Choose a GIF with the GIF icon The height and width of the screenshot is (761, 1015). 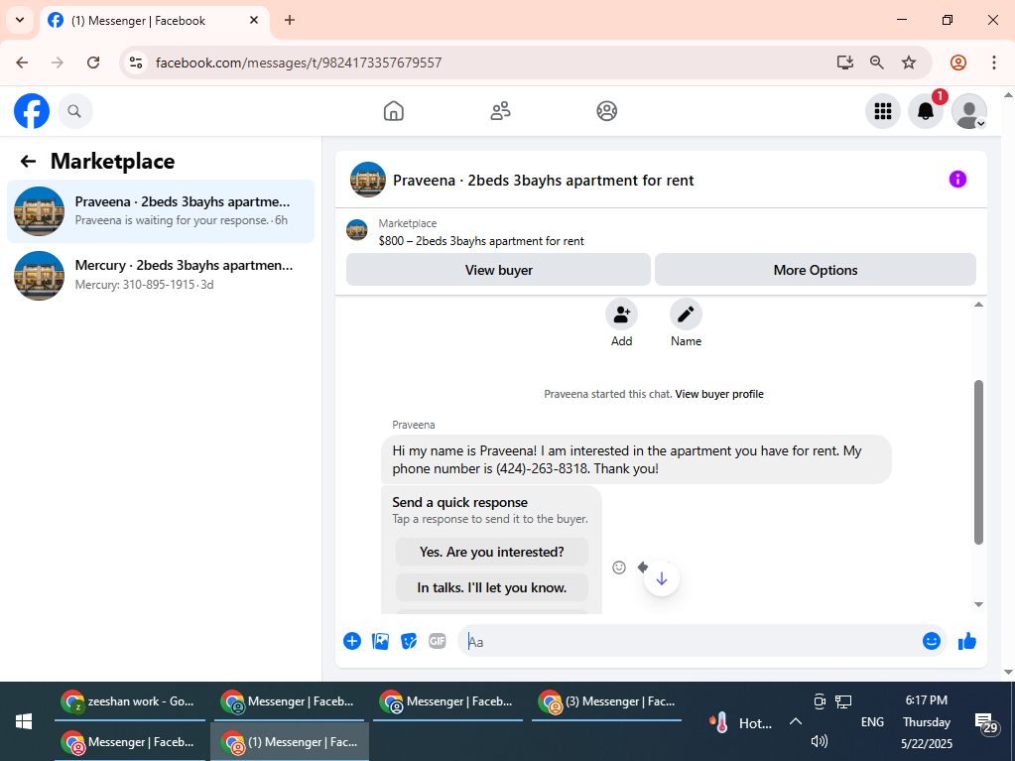[x=438, y=641]
